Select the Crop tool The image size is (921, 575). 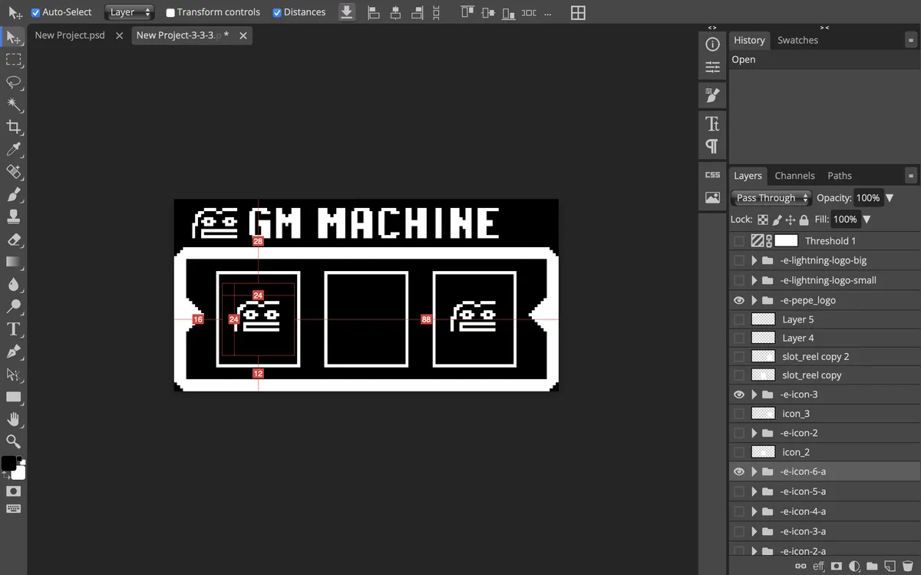[x=14, y=127]
